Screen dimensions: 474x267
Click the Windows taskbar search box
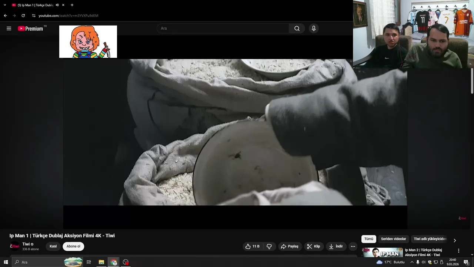point(47,262)
